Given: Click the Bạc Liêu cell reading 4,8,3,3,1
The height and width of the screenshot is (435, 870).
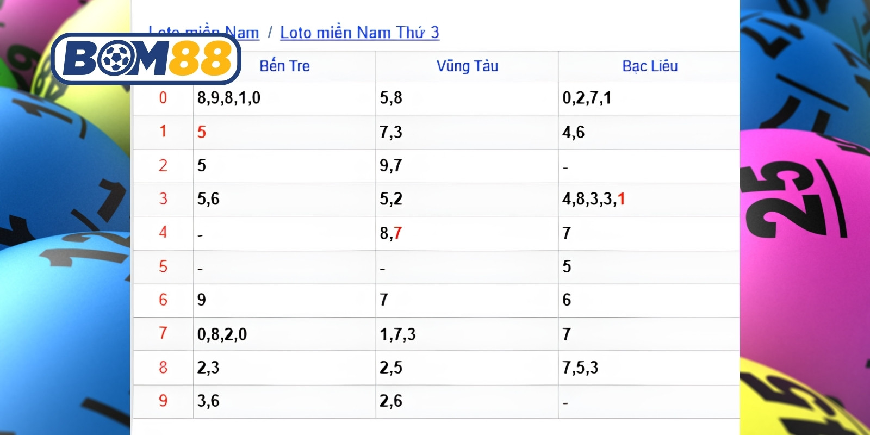Looking at the screenshot, I should (x=594, y=199).
